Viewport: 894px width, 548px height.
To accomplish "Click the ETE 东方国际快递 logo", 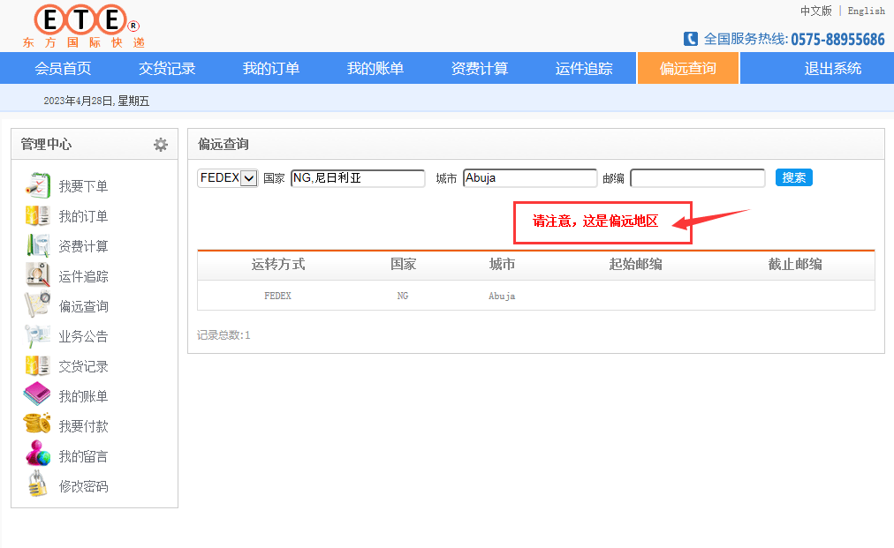I will pyautogui.click(x=84, y=26).
